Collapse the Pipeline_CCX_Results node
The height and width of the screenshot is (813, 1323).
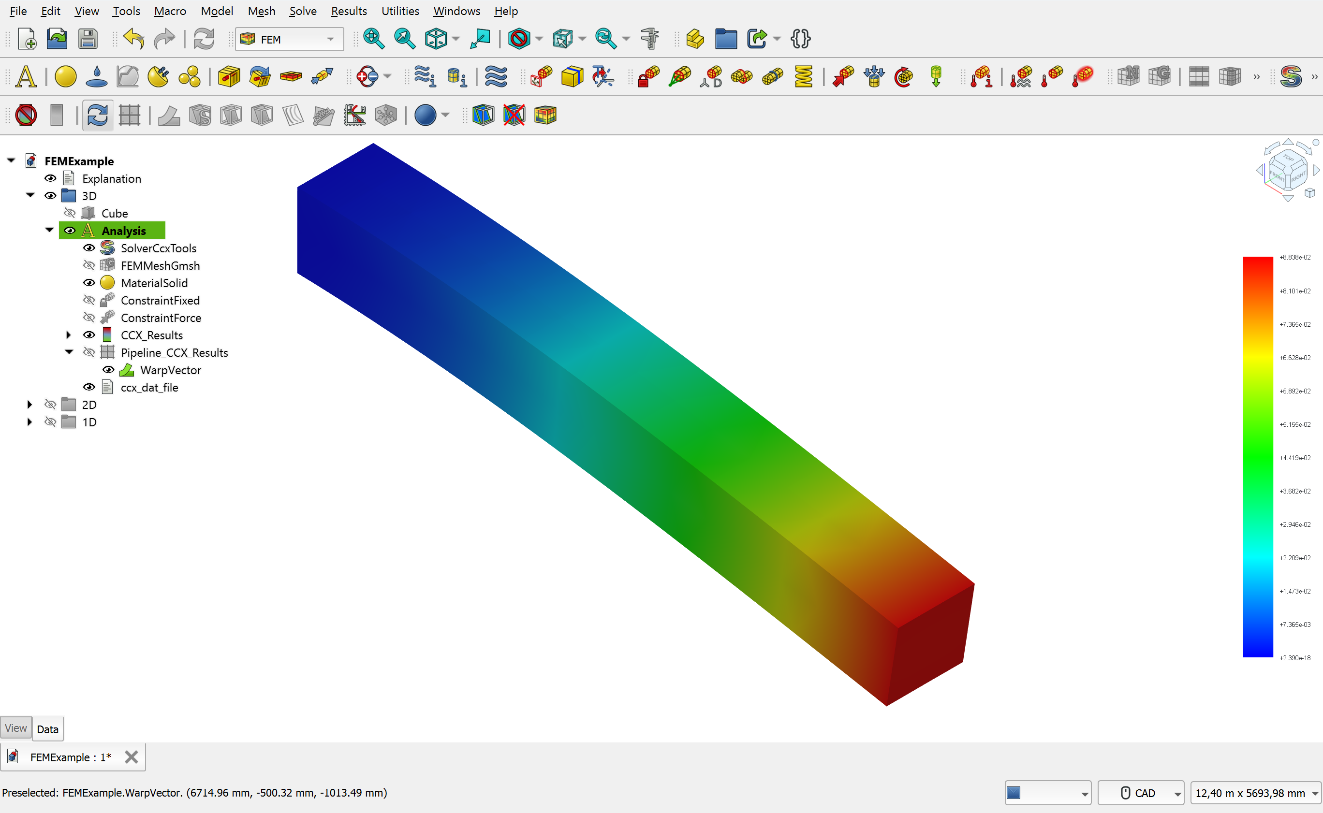pos(69,352)
